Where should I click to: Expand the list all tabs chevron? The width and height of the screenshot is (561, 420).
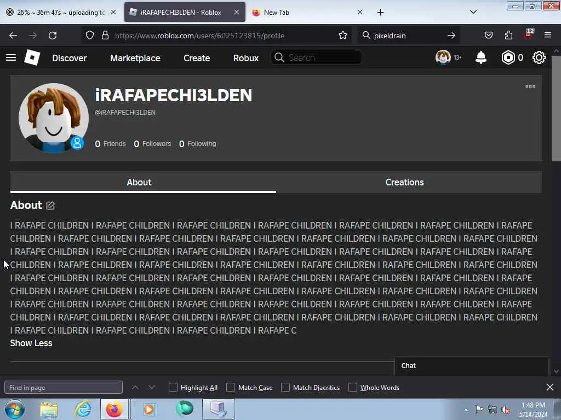(x=473, y=12)
